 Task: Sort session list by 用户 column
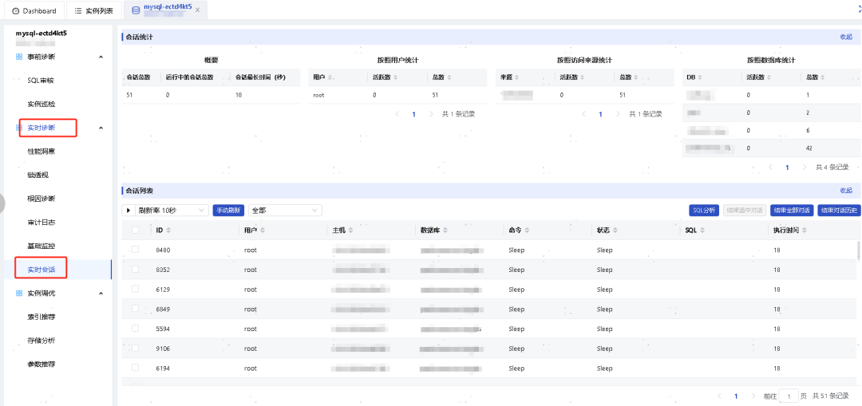pyautogui.click(x=263, y=231)
